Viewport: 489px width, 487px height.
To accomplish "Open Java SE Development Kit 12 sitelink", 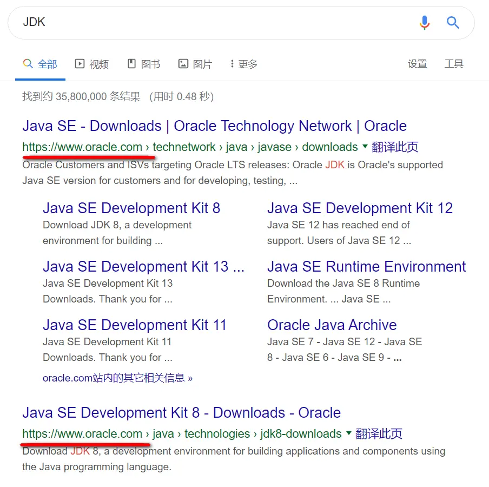I will [360, 208].
